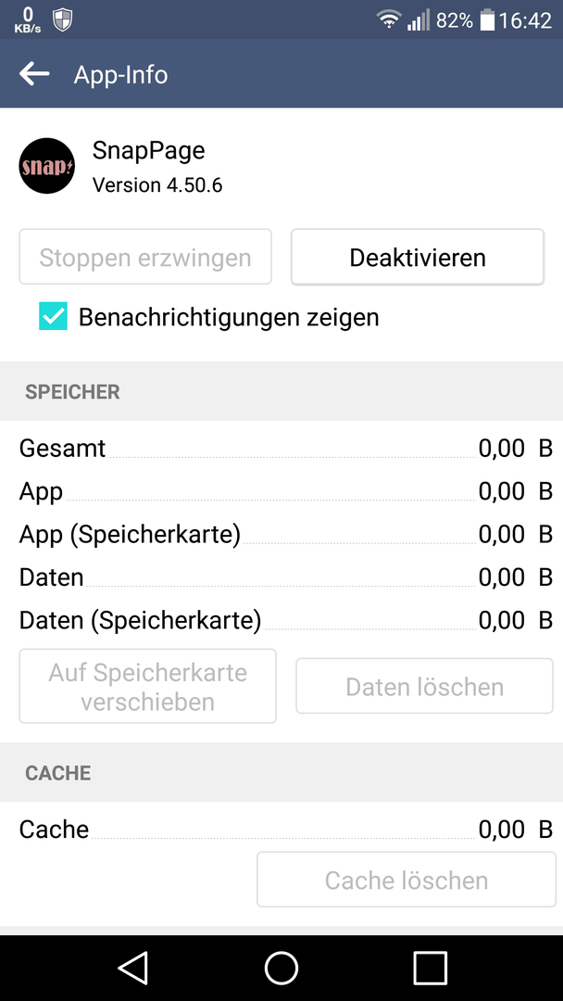This screenshot has height=1001, width=563.
Task: Tap the shield icon in status bar
Action: pos(62,19)
